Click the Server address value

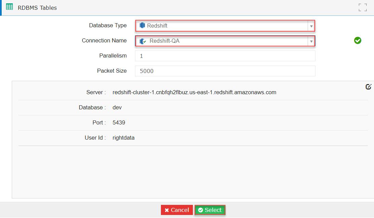coord(194,92)
